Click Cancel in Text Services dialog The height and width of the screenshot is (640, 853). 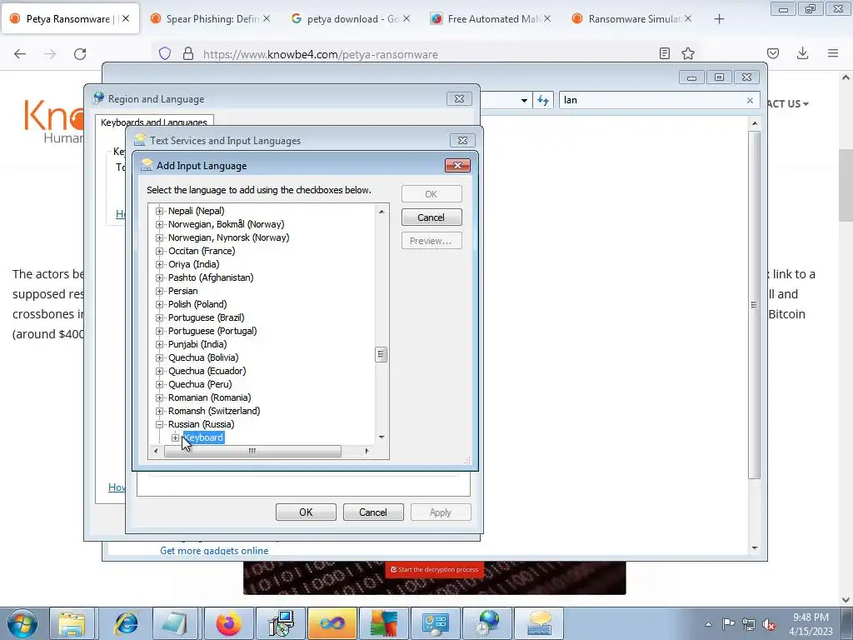click(373, 512)
